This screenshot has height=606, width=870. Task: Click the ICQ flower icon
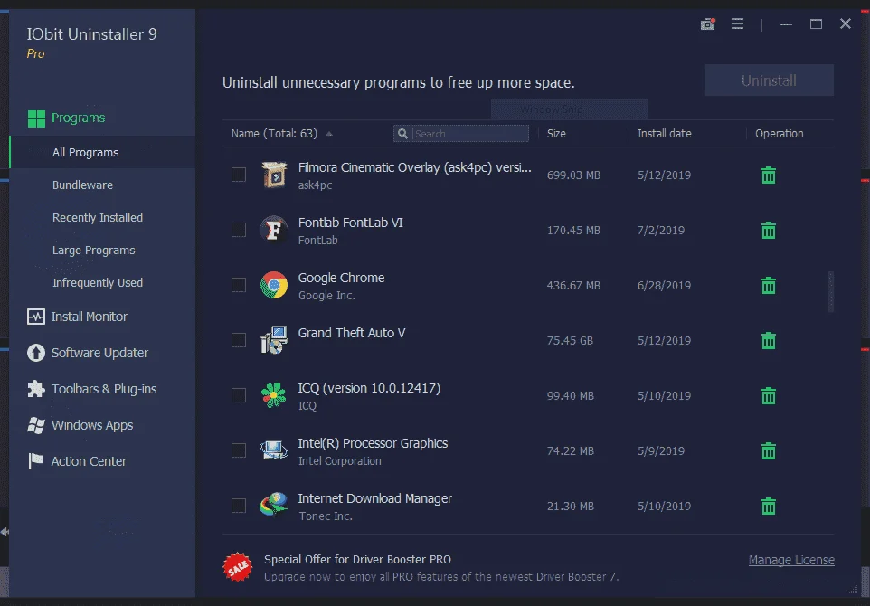(x=274, y=395)
